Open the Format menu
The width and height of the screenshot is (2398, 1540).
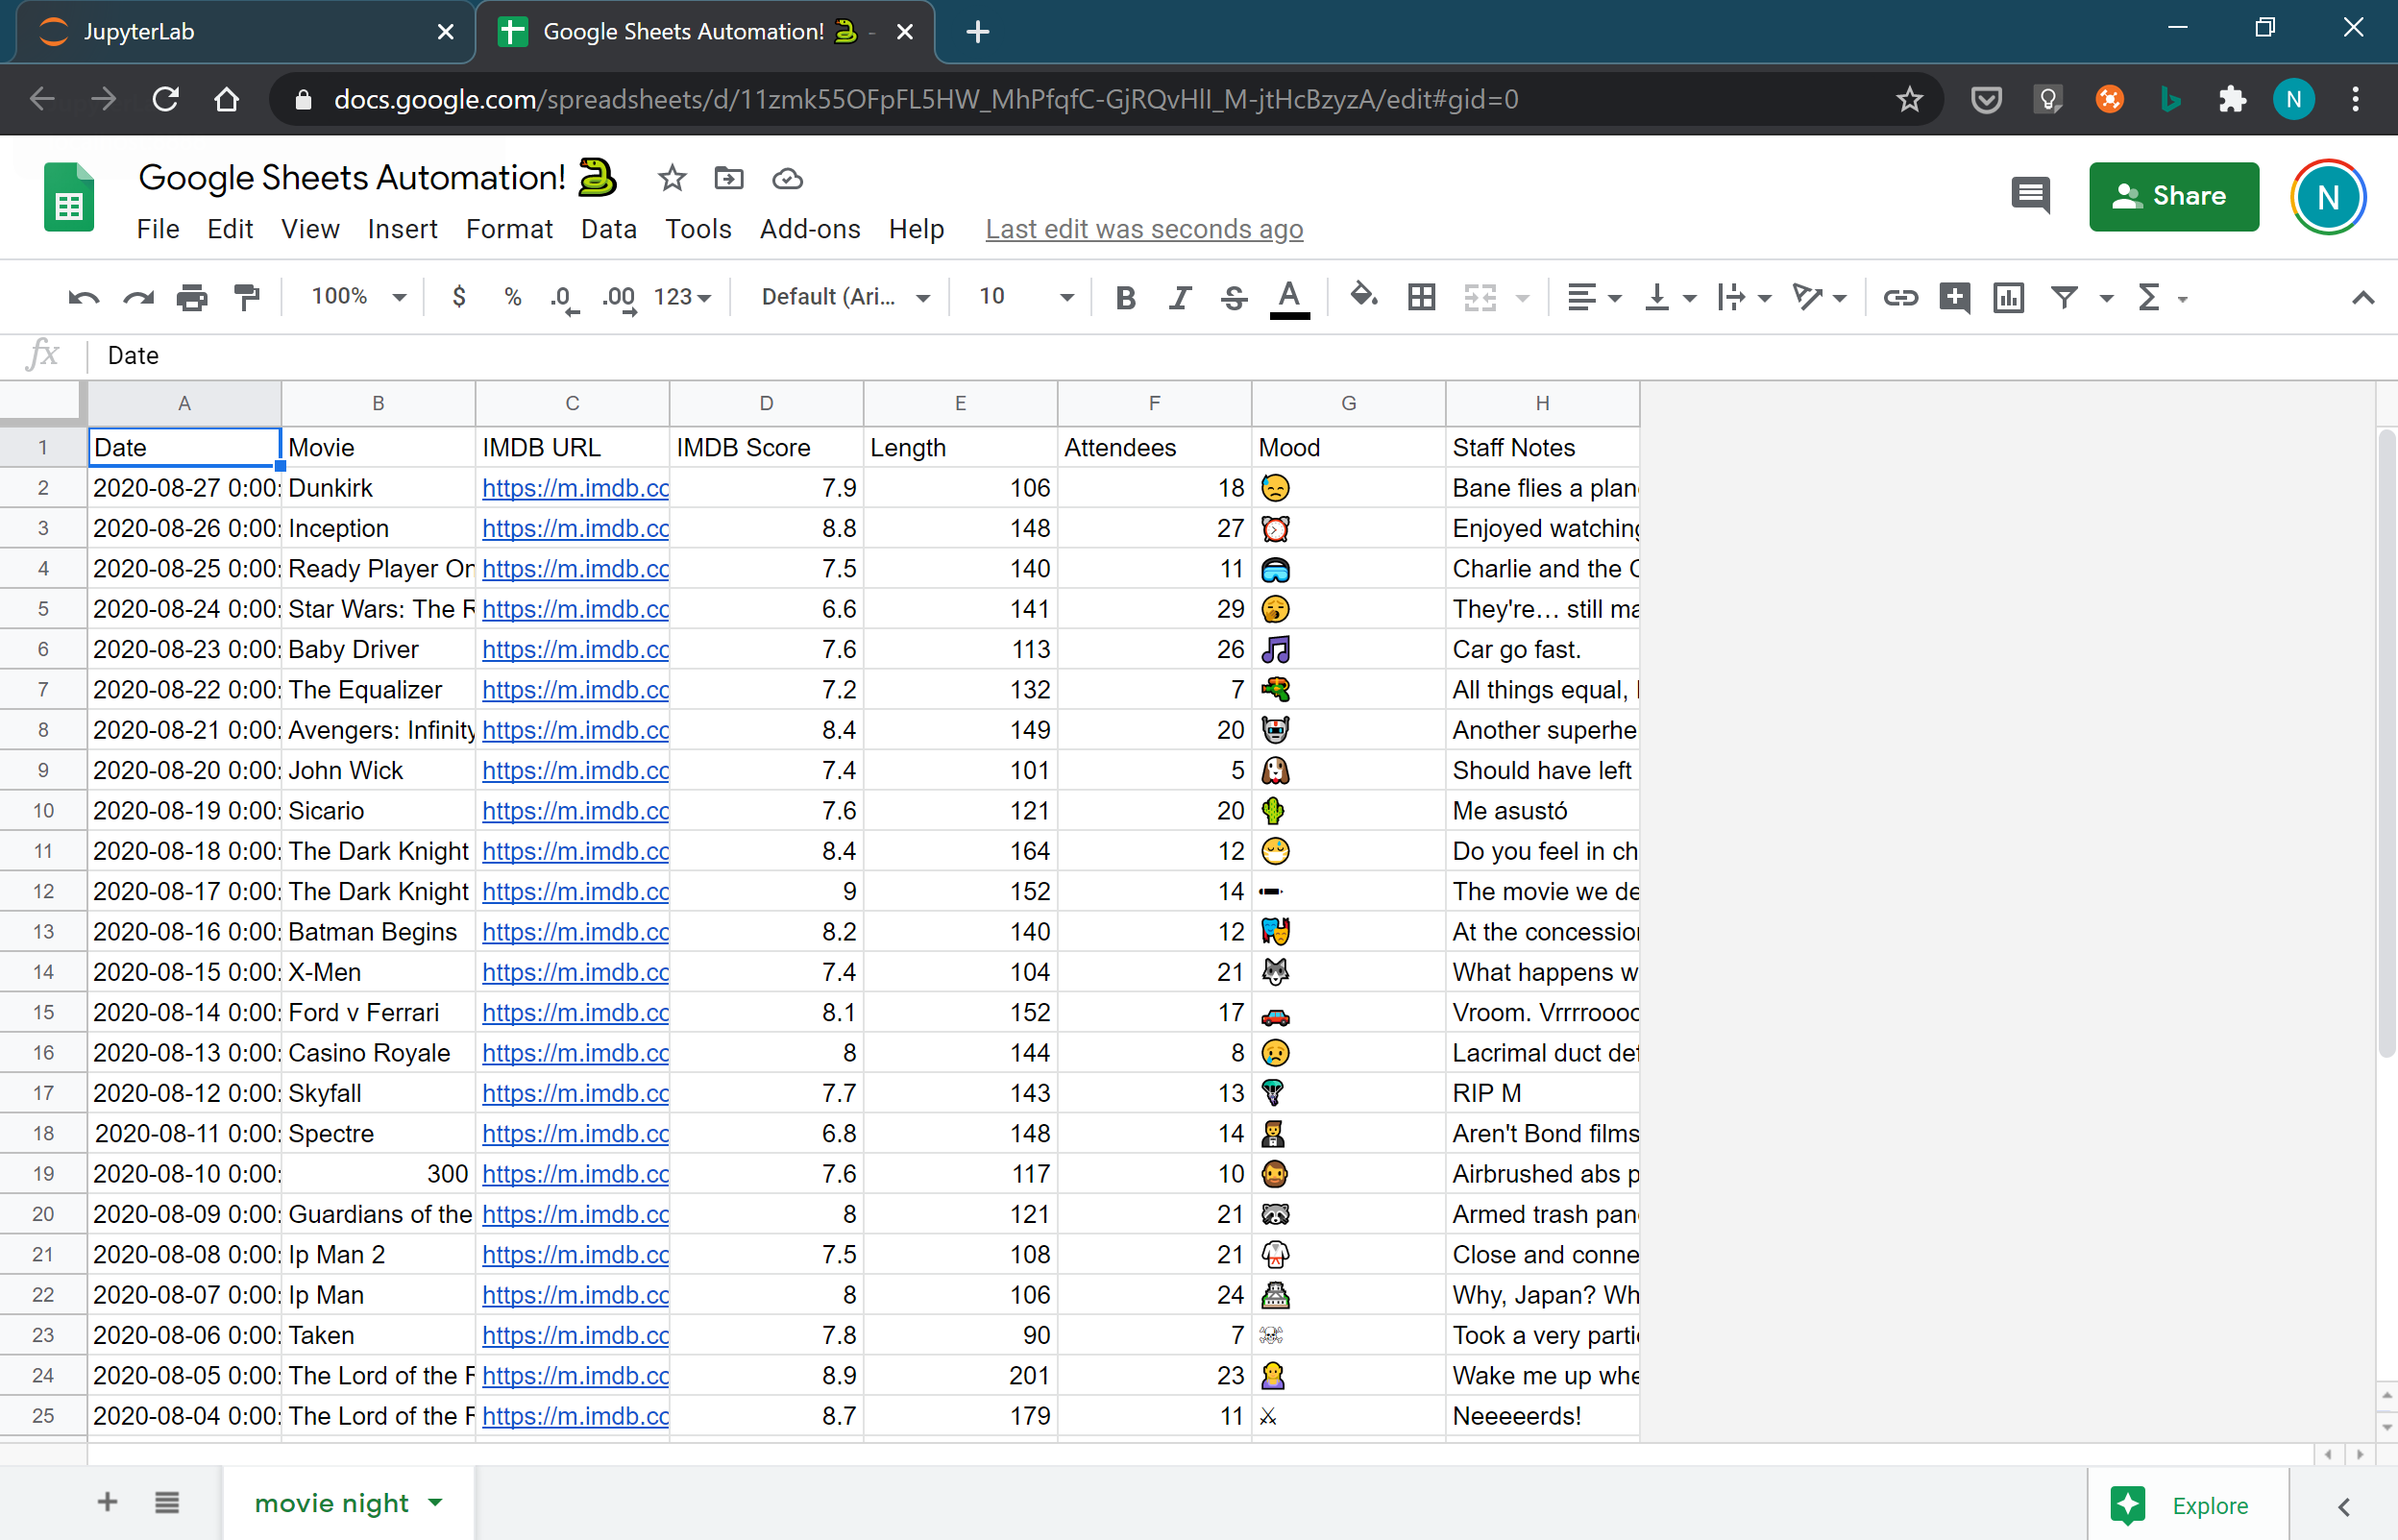508,229
